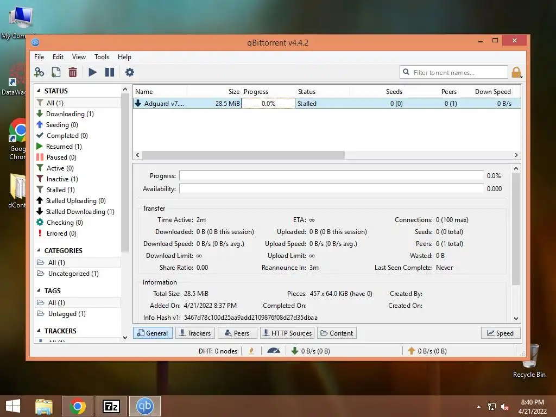Open the File menu
This screenshot has height=417, width=556.
coord(39,56)
